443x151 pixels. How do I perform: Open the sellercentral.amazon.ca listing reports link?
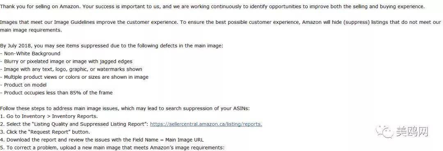click(x=206, y=124)
